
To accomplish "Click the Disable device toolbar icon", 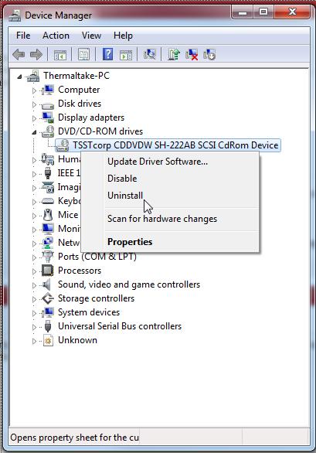I will [209, 54].
